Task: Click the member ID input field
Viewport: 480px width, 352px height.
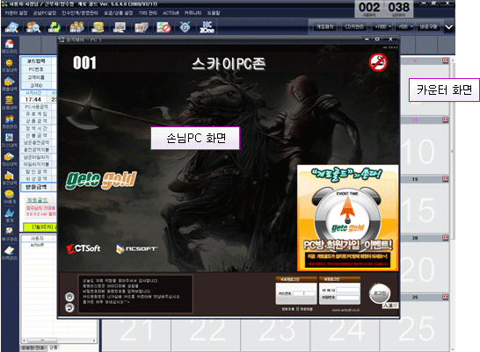Action: point(347,290)
